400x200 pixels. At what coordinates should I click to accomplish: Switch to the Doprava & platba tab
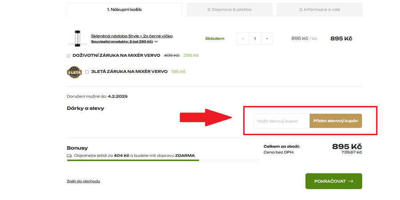(x=229, y=10)
